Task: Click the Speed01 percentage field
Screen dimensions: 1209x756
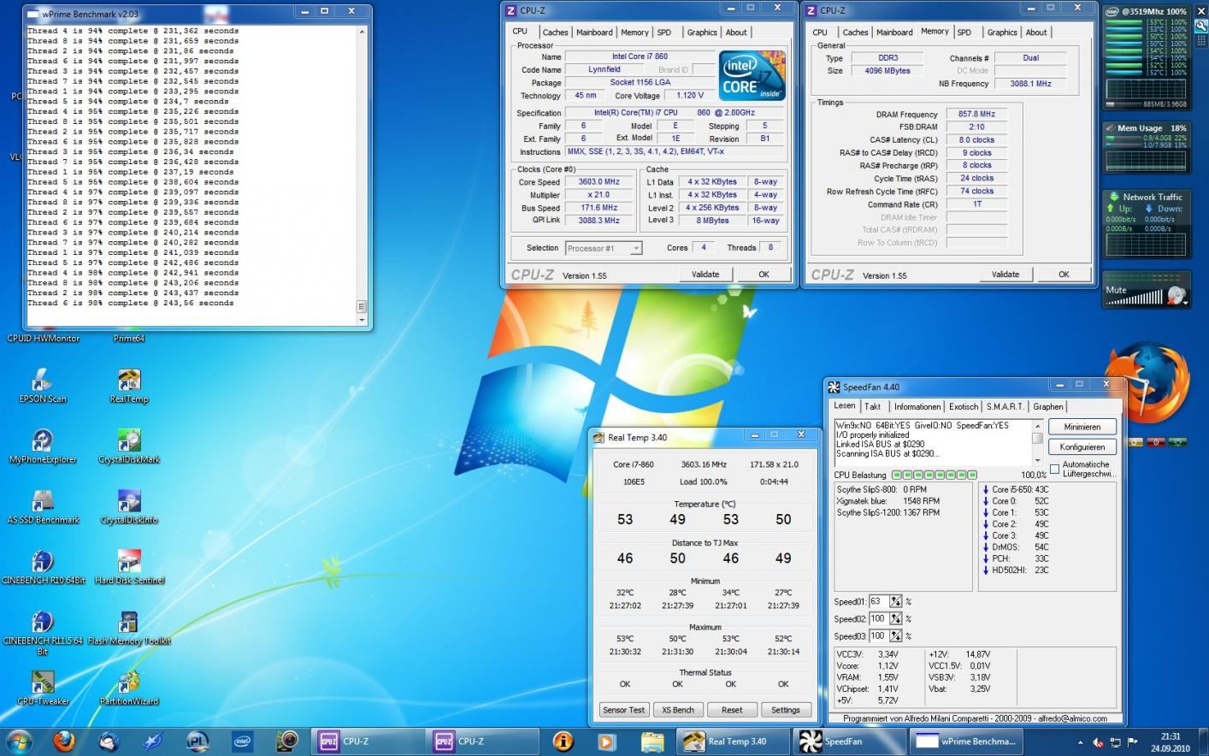Action: [878, 601]
